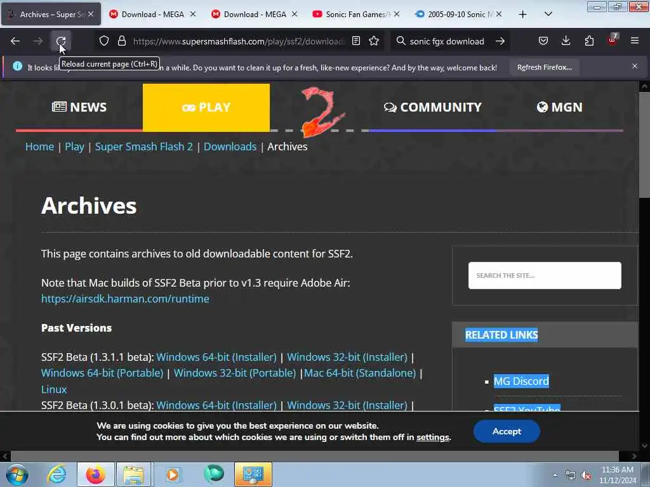Screen dimensions: 650x487
Task: Go to Downloads breadcrumb link
Action: 230,146
